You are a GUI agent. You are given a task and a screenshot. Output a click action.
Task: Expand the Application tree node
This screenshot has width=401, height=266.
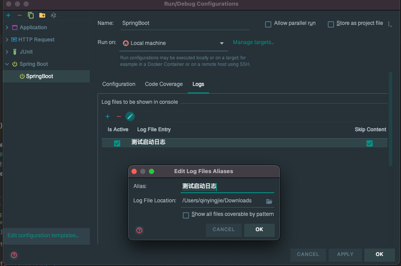tap(7, 27)
